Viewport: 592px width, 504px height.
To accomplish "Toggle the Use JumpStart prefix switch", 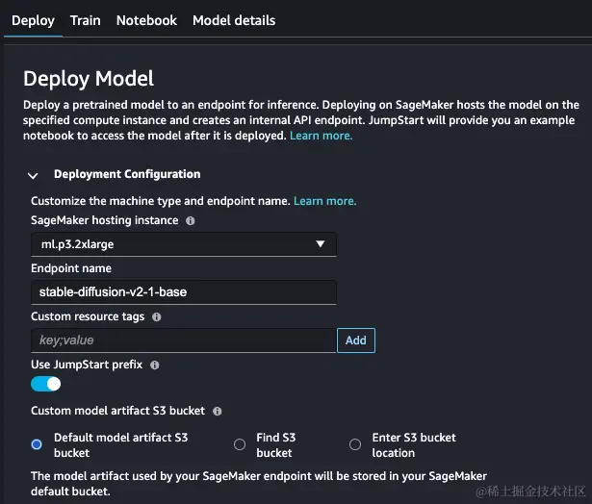I will pyautogui.click(x=45, y=384).
